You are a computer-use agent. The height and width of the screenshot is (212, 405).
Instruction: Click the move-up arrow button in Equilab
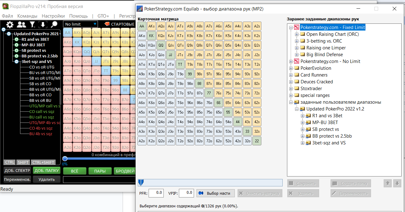(x=387, y=183)
